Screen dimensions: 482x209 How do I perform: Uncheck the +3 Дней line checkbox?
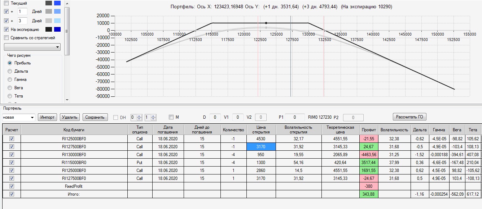(6, 21)
